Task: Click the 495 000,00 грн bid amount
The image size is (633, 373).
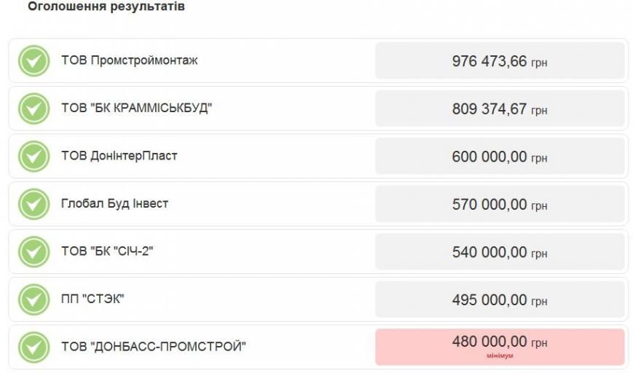Action: point(500,299)
